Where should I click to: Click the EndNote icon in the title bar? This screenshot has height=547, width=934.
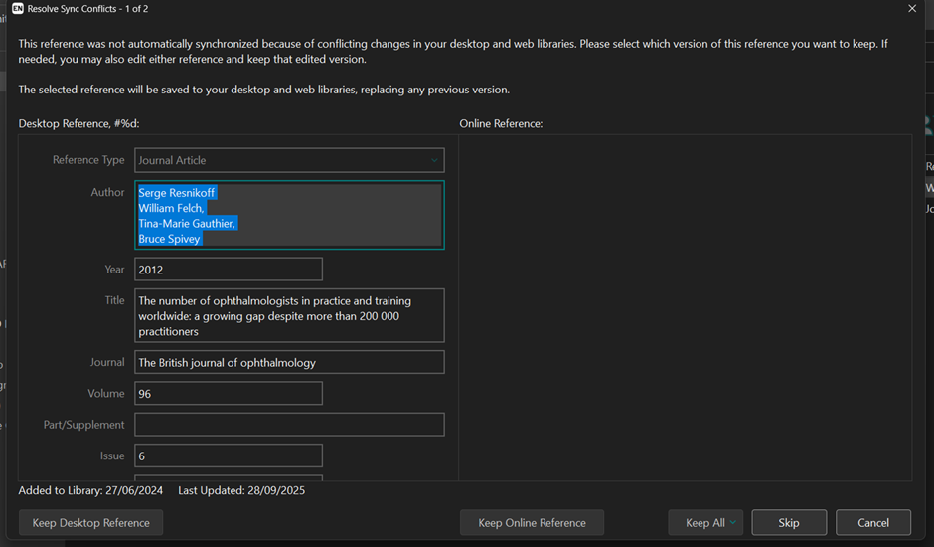coord(18,9)
